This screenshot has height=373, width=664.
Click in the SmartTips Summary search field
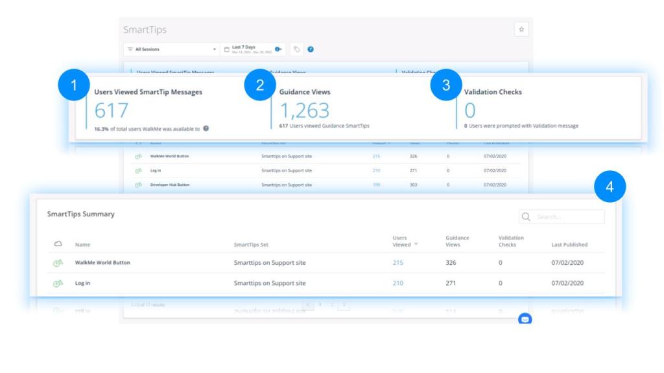[567, 217]
